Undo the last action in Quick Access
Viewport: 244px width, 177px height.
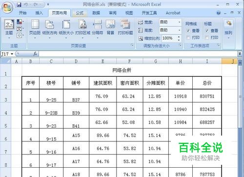[x=26, y=5]
